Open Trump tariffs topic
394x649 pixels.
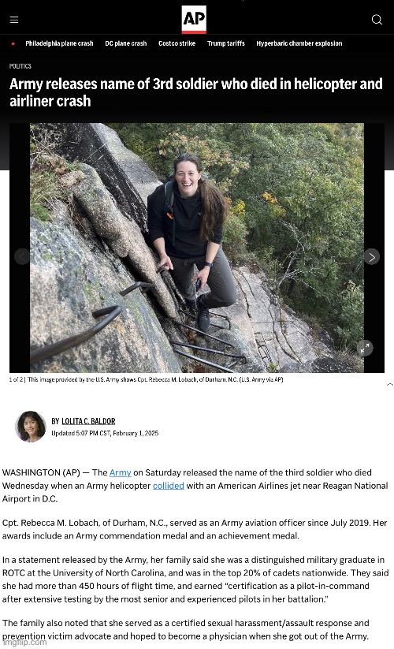[225, 43]
